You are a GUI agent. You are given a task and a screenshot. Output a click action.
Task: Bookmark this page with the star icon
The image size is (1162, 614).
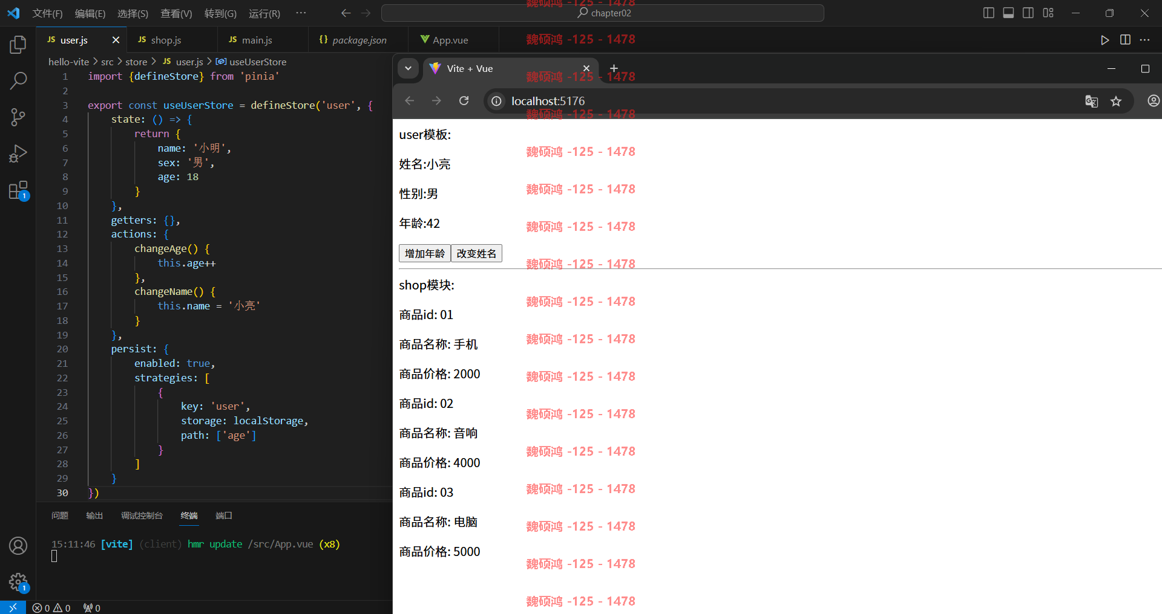click(1116, 101)
